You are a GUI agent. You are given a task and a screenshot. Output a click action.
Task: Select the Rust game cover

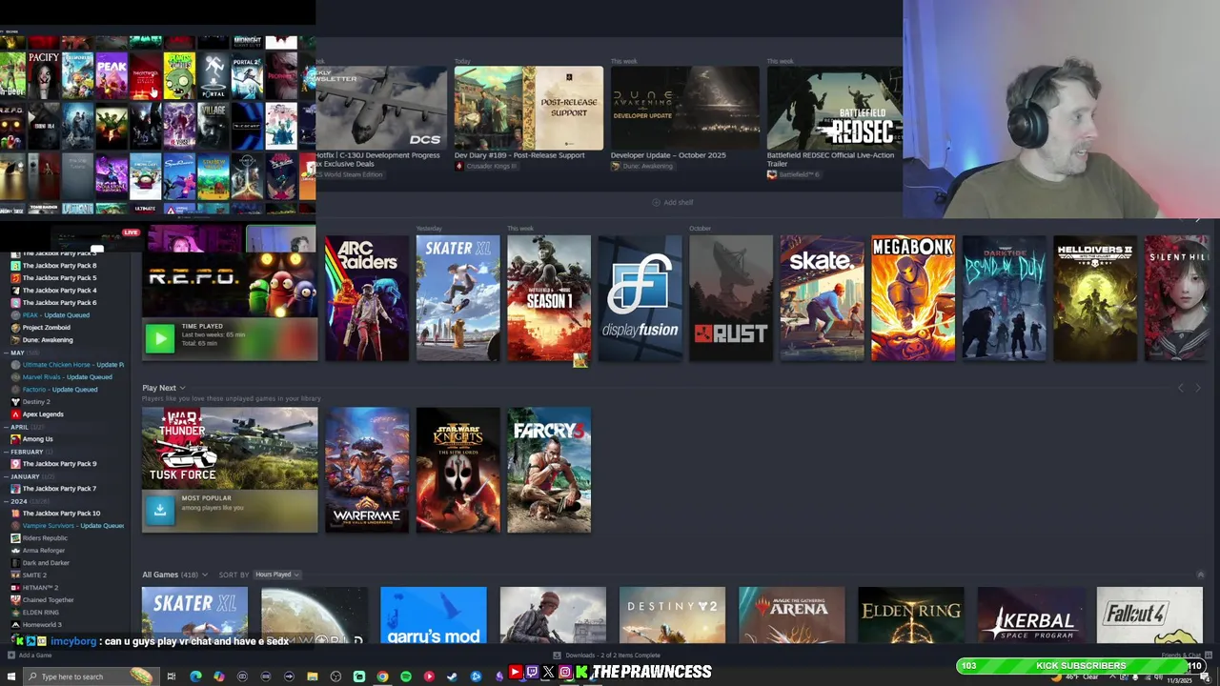(731, 298)
